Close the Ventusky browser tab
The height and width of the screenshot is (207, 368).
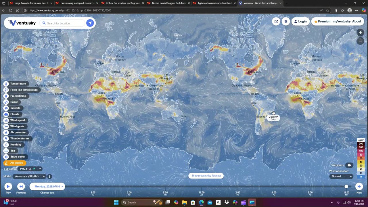(x=280, y=3)
